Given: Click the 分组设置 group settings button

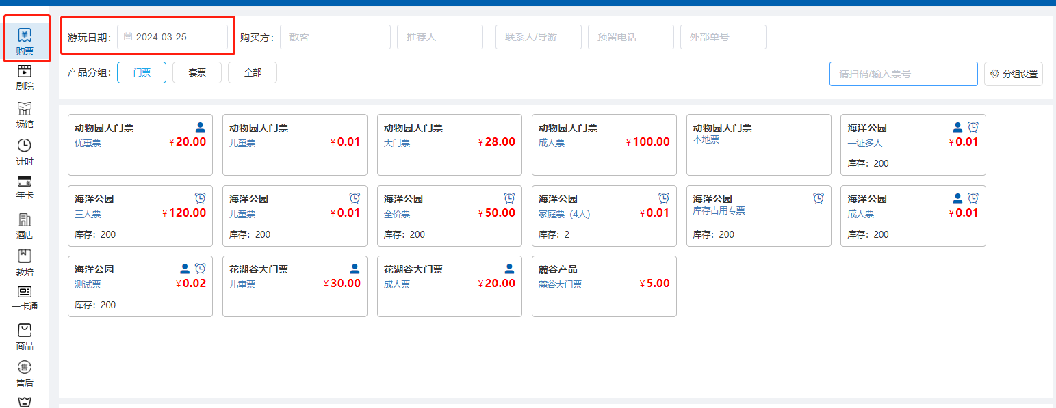Looking at the screenshot, I should pos(1014,74).
